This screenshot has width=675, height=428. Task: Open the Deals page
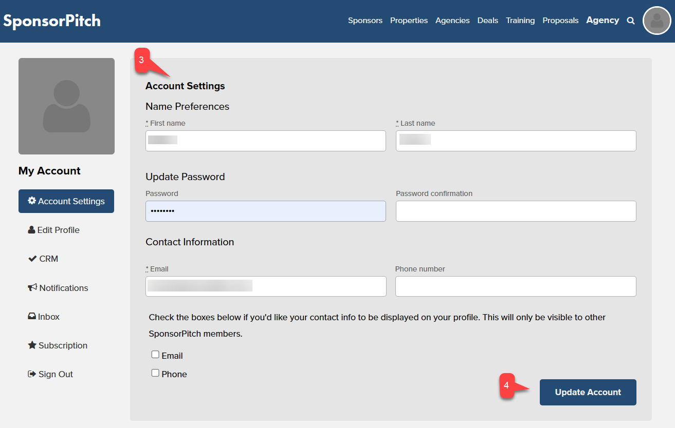click(487, 20)
